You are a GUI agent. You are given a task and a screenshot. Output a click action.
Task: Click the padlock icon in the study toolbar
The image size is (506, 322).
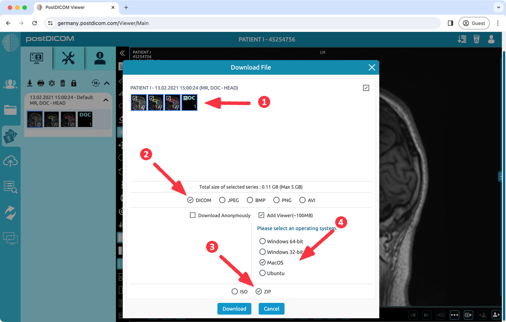tap(74, 83)
